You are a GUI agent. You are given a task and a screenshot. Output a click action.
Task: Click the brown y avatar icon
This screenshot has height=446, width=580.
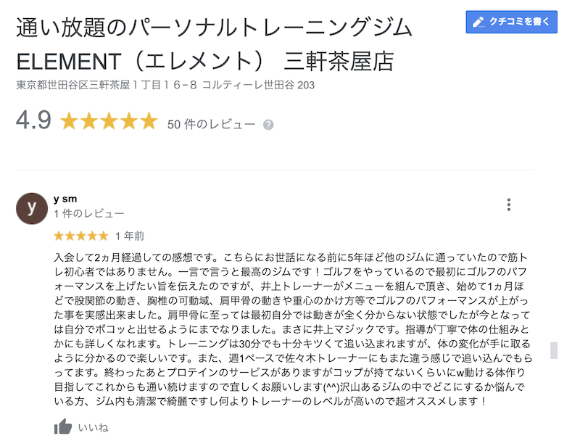click(32, 208)
